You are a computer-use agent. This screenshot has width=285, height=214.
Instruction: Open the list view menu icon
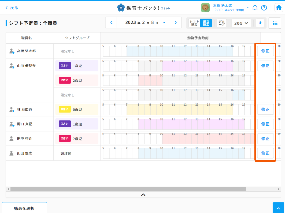[x=275, y=23]
